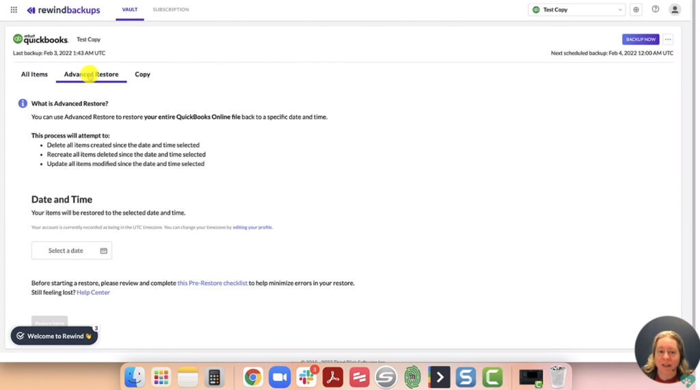
Task: Open the Select a date picker
Action: 72,251
